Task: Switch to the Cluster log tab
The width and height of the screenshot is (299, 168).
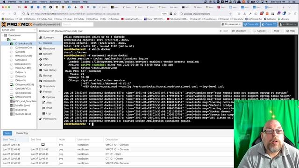Action: (x=21, y=133)
